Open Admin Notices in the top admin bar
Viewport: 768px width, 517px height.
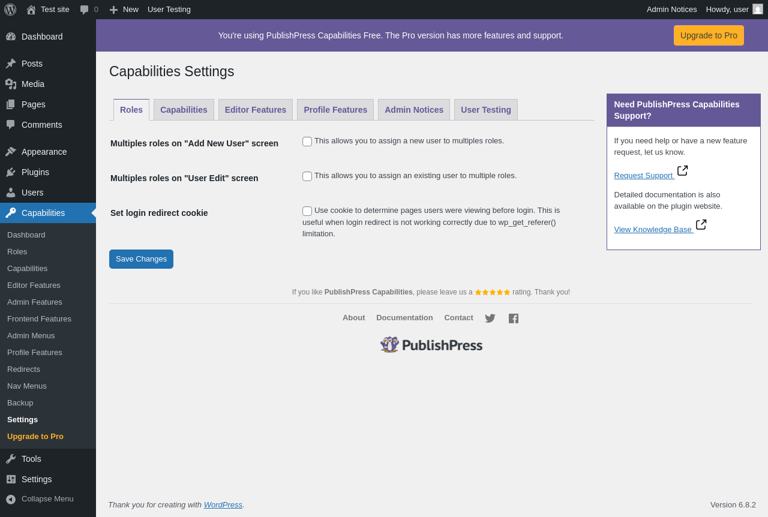(x=672, y=10)
